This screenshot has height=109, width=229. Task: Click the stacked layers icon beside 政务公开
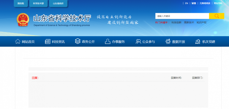coord(78,41)
